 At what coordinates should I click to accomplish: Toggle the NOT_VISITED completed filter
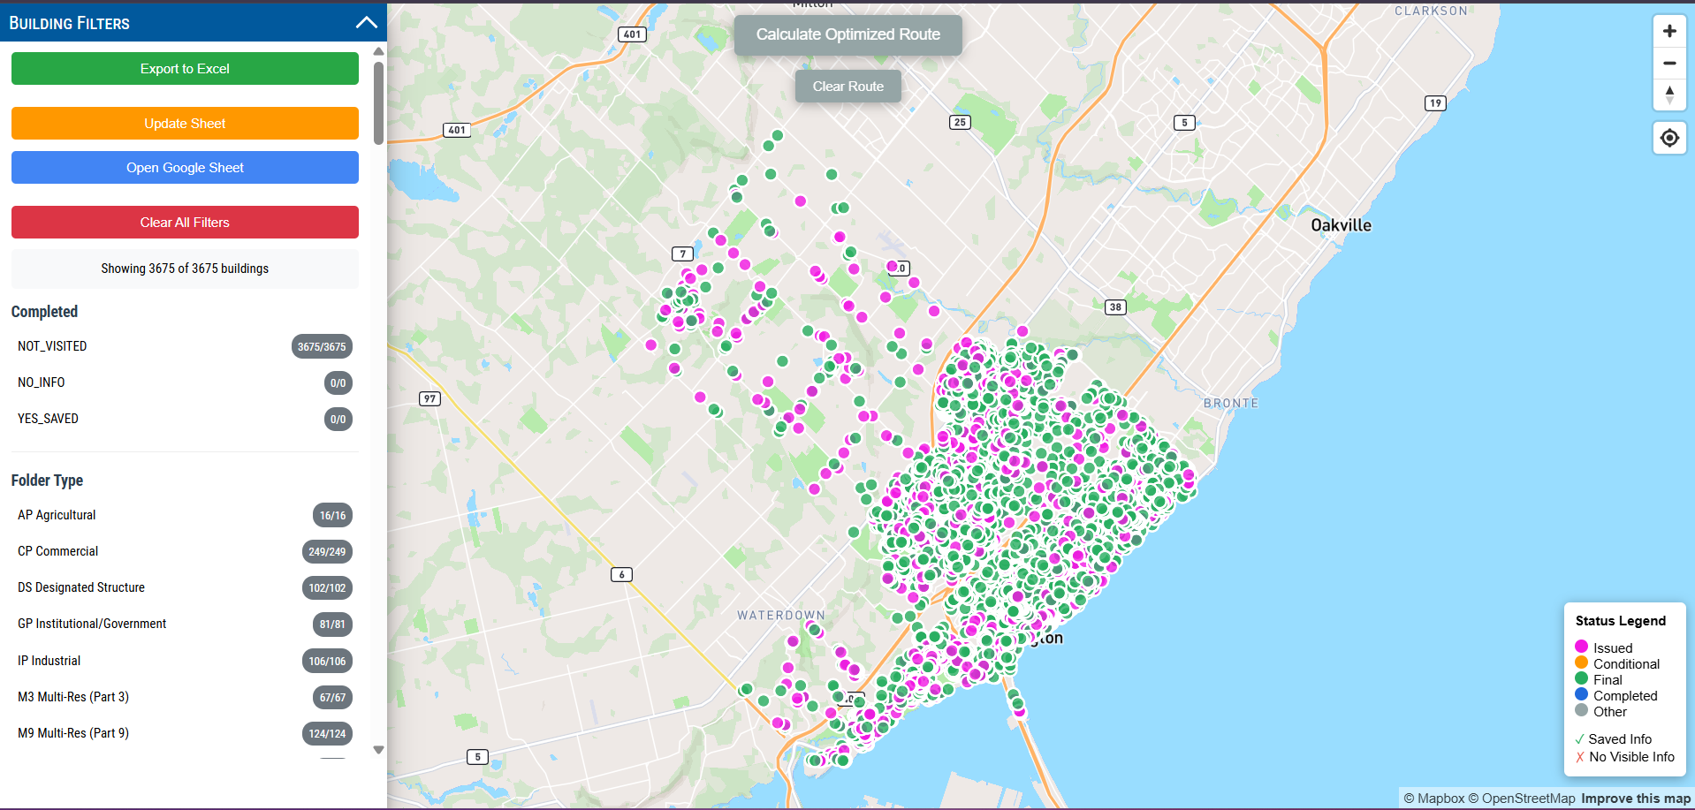click(x=185, y=346)
